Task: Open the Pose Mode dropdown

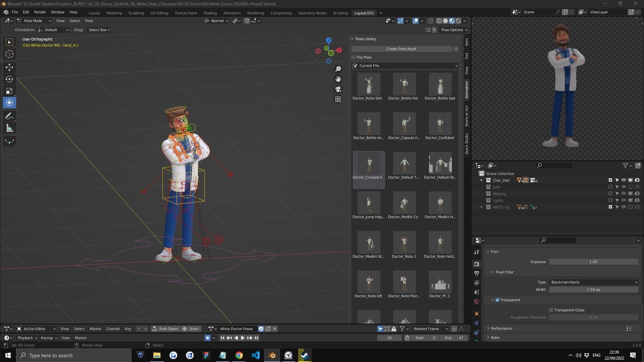Action: tap(34, 21)
